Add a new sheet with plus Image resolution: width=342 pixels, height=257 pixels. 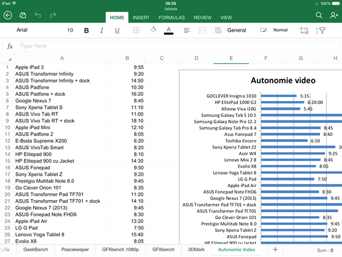275,249
